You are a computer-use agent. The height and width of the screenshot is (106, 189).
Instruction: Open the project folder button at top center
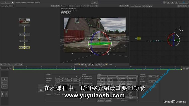(94, 2)
